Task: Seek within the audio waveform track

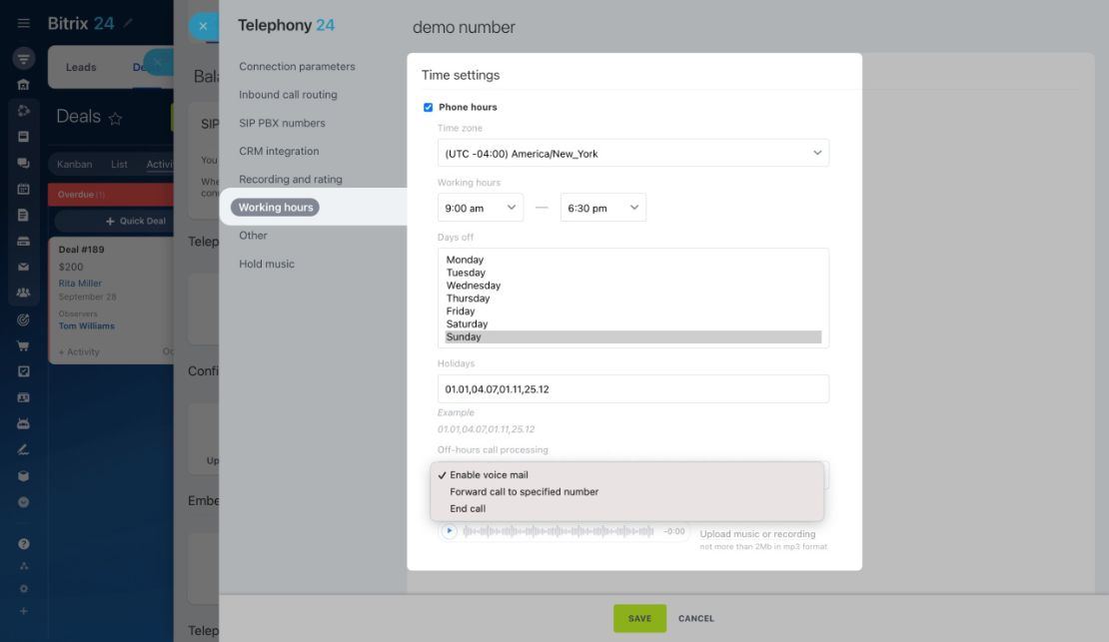Action: pyautogui.click(x=558, y=531)
